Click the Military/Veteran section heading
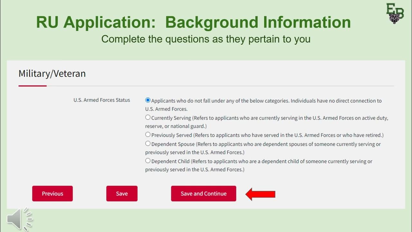Screen dimensions: 412x232 point(52,73)
